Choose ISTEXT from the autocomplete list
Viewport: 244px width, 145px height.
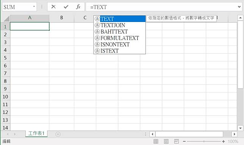(x=119, y=51)
